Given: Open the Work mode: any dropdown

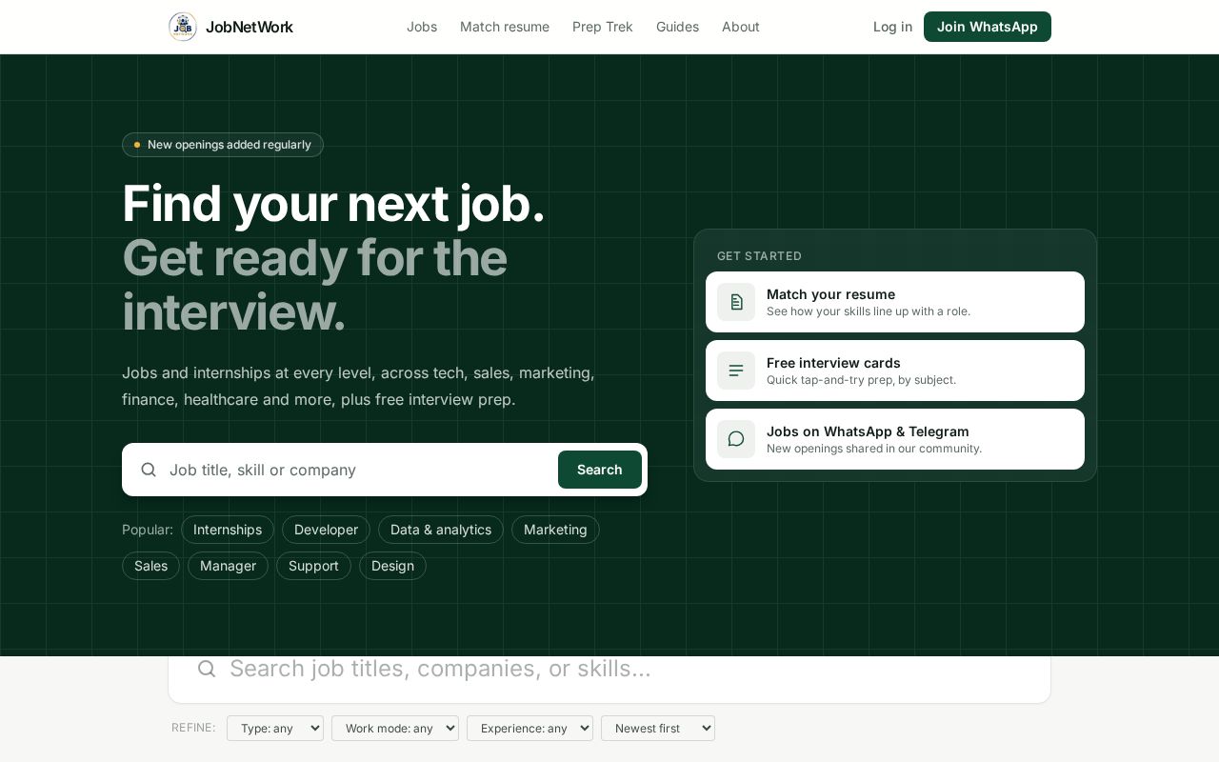Looking at the screenshot, I should click(x=395, y=728).
